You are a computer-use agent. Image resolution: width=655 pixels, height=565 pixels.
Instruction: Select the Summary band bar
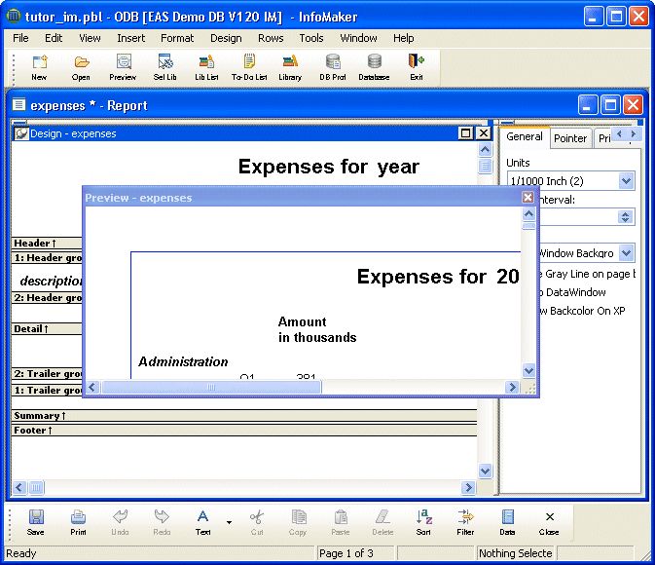[244, 415]
